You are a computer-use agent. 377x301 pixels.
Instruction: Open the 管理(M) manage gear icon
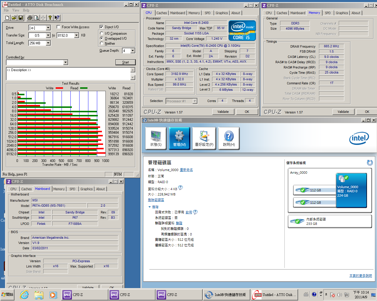[x=179, y=138]
